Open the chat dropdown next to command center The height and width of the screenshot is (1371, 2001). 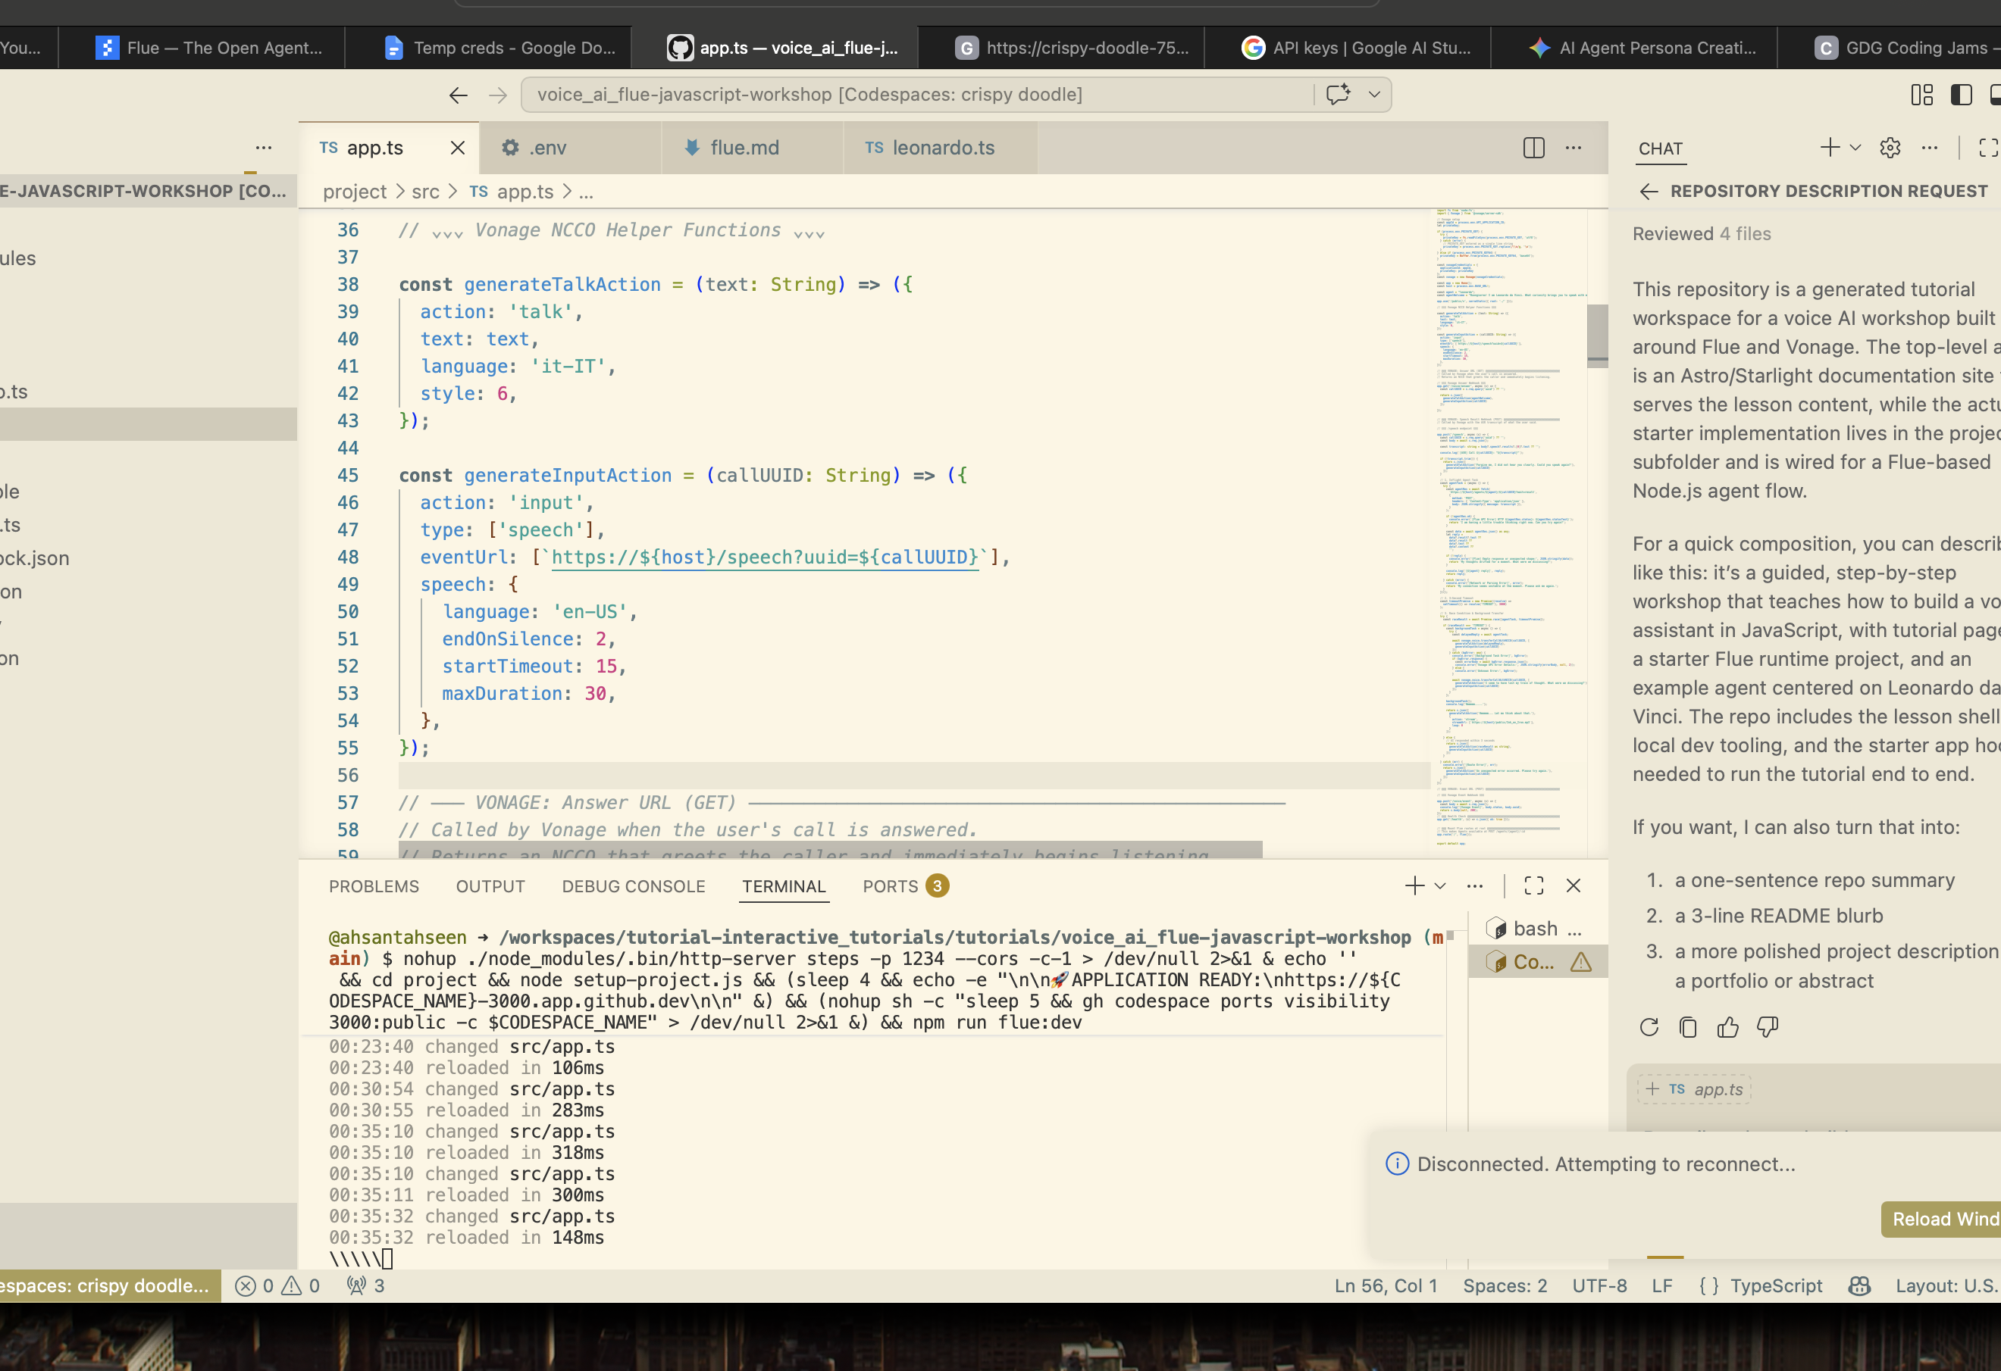(1374, 95)
